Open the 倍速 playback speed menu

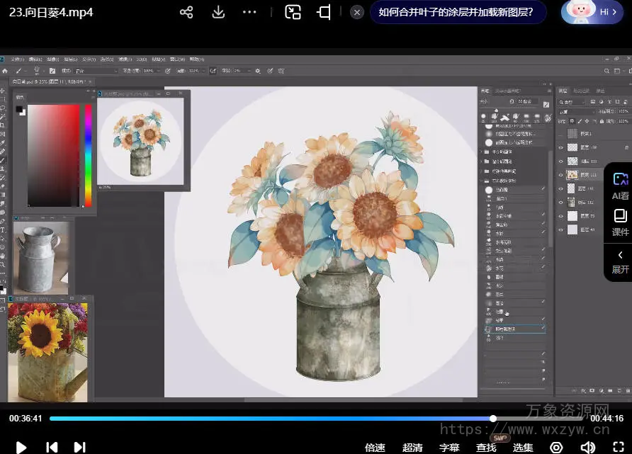tap(375, 448)
